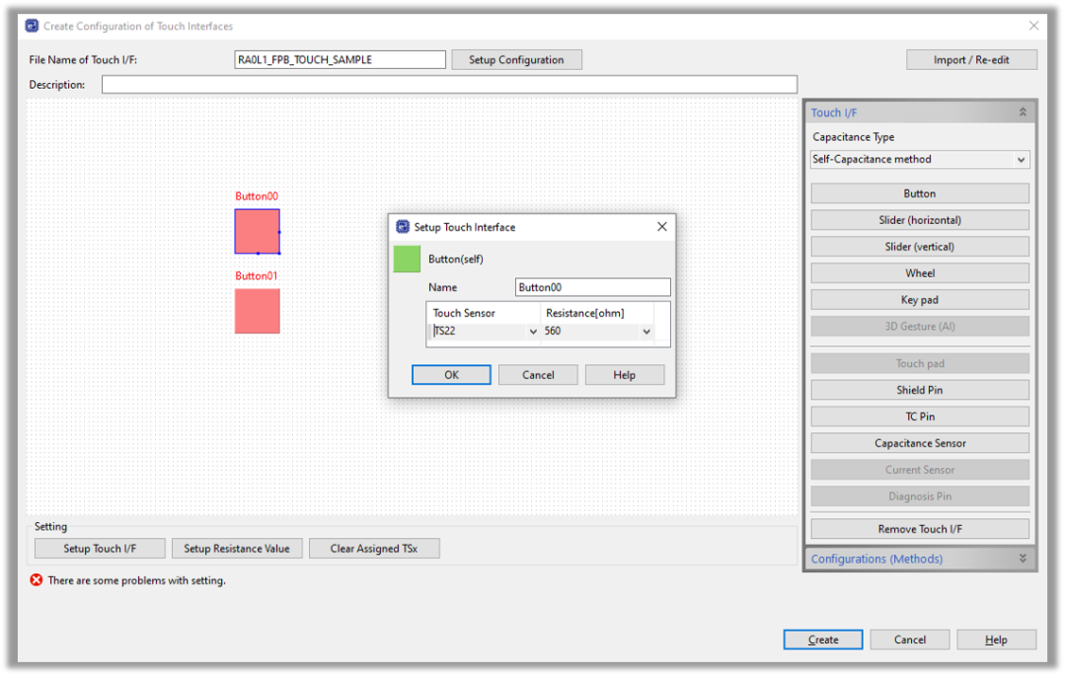Open the Touch Sensor TS22 dropdown arrow
Image resolution: width=1066 pixels, height=677 pixels.
click(532, 331)
